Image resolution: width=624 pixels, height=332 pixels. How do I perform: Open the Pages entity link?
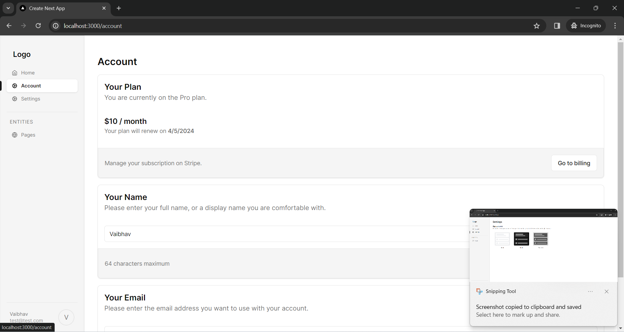point(42,135)
